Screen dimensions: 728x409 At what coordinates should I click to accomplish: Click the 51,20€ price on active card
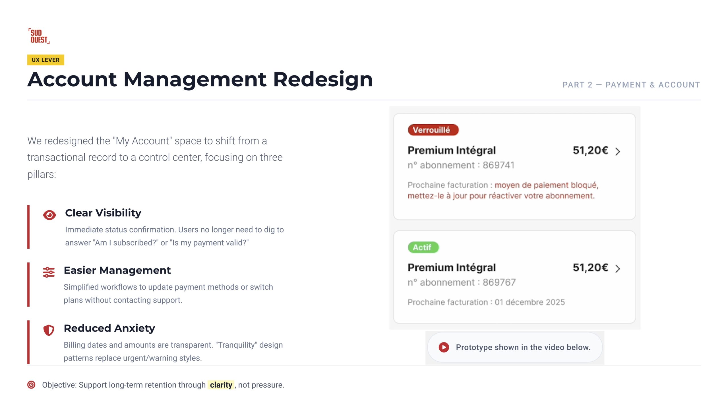590,268
